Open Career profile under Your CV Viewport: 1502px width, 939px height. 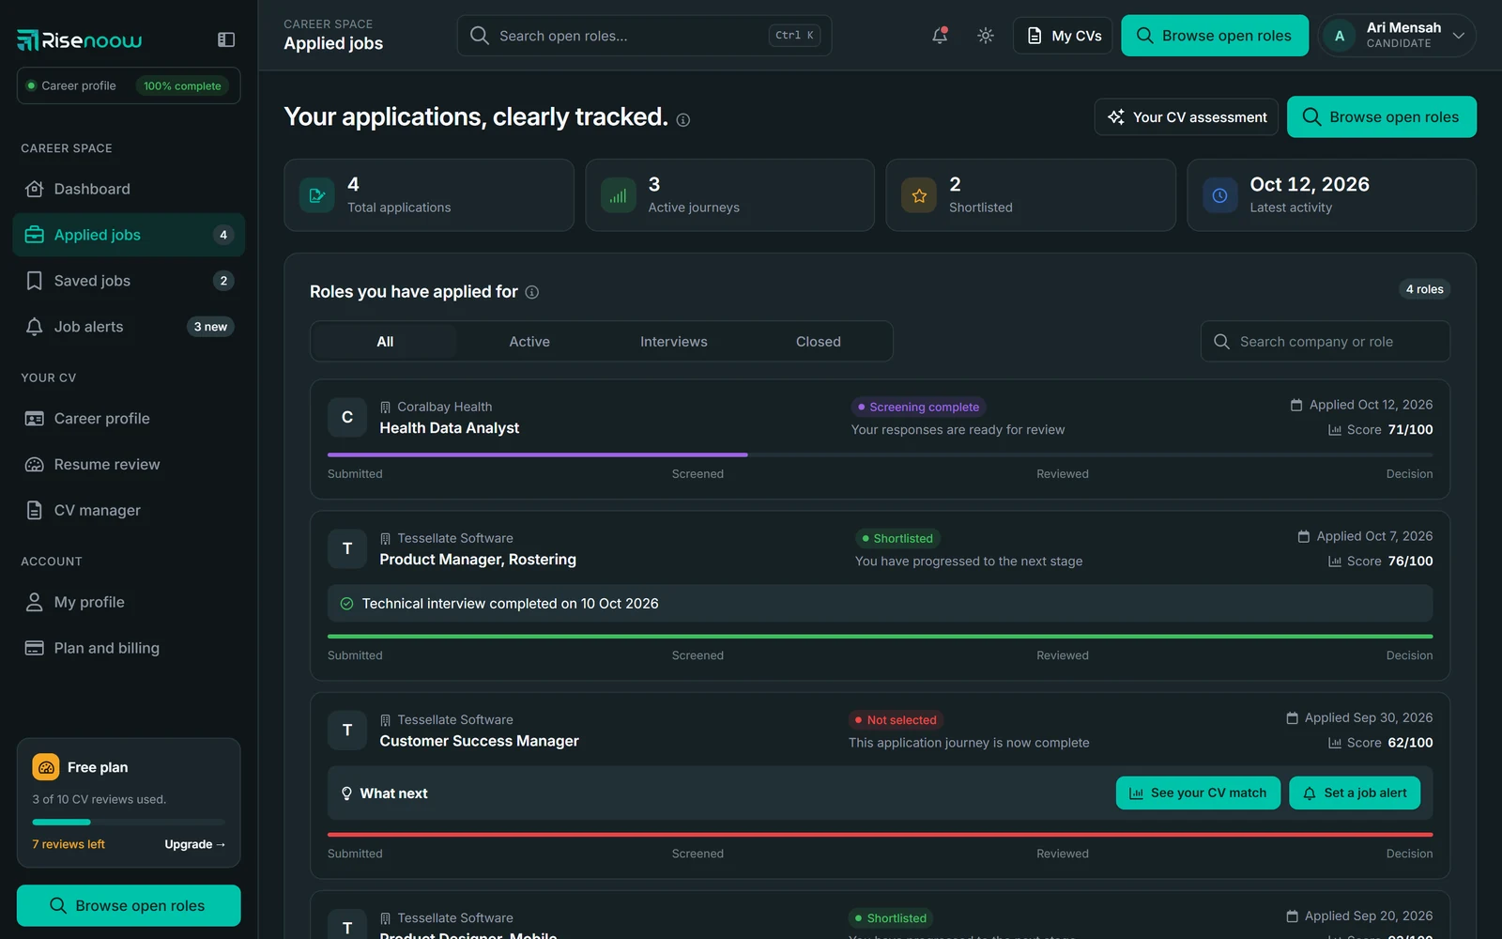129,419
